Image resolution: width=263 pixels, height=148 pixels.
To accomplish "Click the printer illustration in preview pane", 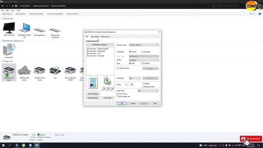I will [x=108, y=81].
